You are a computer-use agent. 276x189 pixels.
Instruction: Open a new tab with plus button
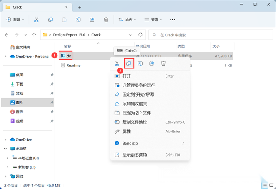(80, 7)
